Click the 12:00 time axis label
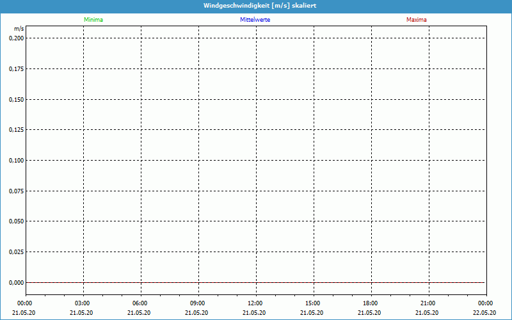Viewport: 512px width, 320px height. (255, 303)
